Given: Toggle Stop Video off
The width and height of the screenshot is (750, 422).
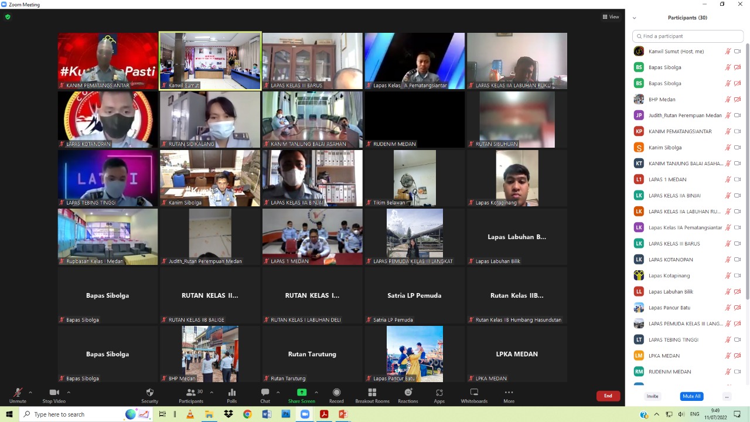Looking at the screenshot, I should click(54, 393).
